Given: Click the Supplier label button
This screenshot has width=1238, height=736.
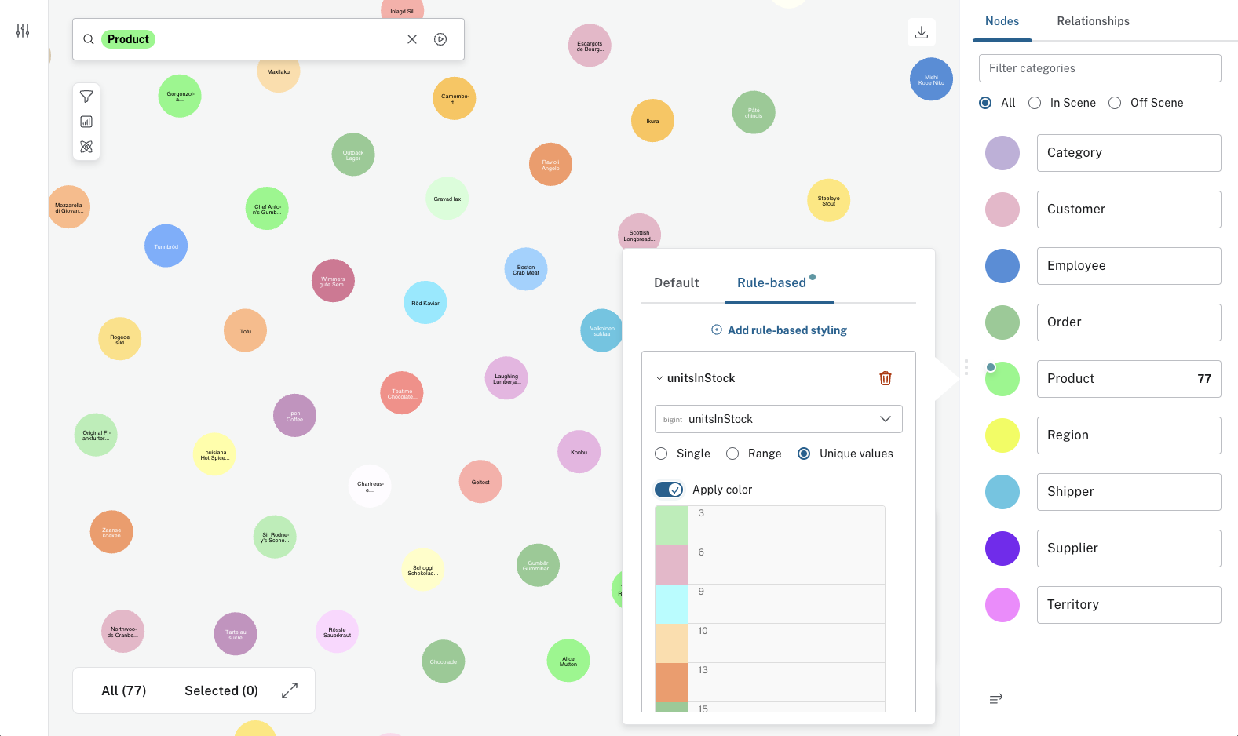Looking at the screenshot, I should pyautogui.click(x=1129, y=548).
